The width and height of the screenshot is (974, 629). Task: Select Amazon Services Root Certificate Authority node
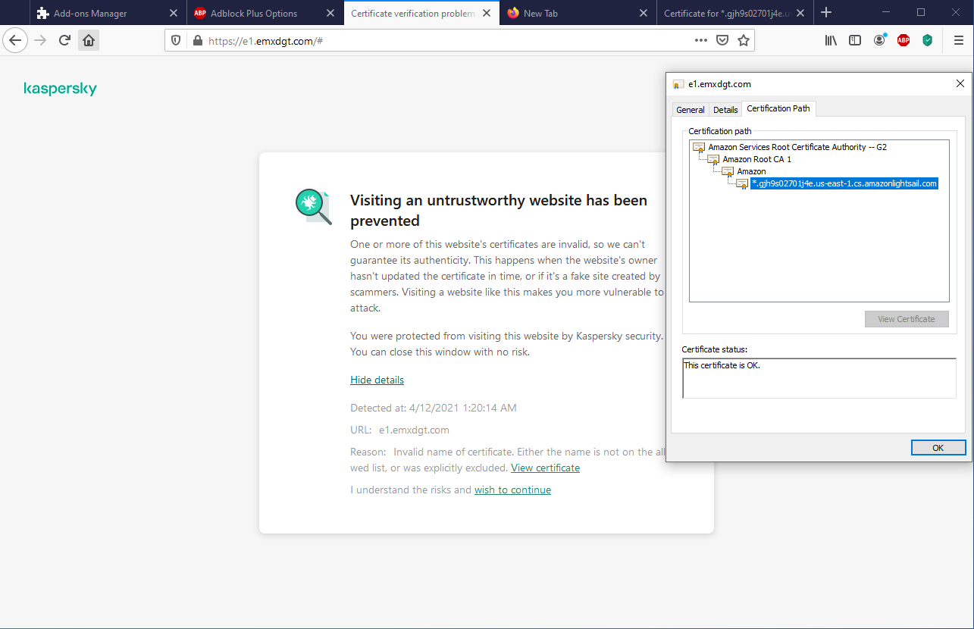(797, 147)
